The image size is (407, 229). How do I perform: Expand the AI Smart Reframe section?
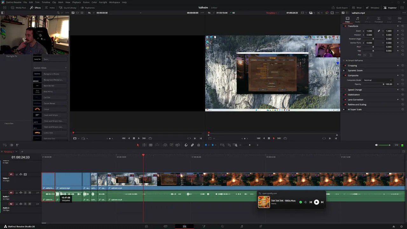pyautogui.click(x=344, y=60)
